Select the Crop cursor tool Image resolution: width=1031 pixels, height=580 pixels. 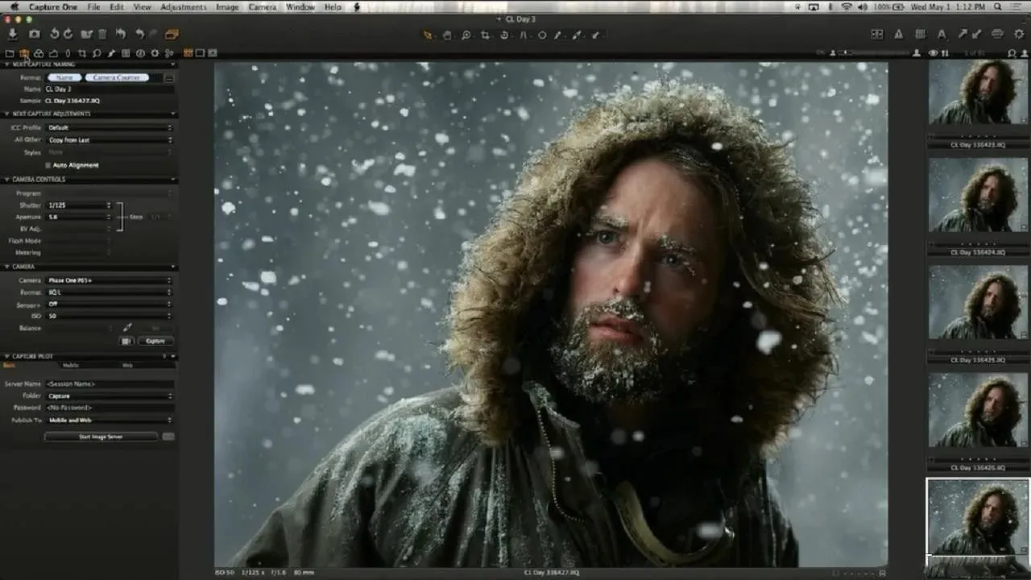click(x=486, y=35)
